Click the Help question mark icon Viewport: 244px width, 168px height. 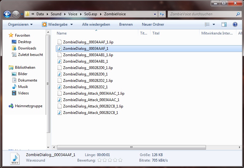point(235,24)
